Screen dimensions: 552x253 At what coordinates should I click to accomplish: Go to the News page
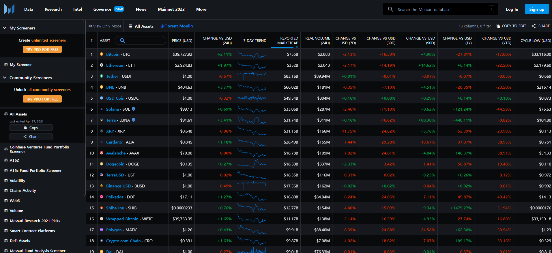point(141,9)
